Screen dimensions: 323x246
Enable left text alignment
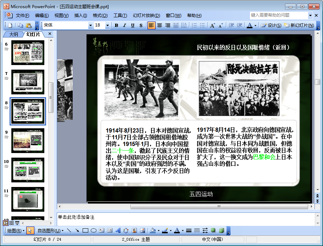click(151, 25)
